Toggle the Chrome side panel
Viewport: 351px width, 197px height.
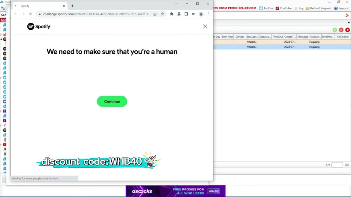pos(186,14)
